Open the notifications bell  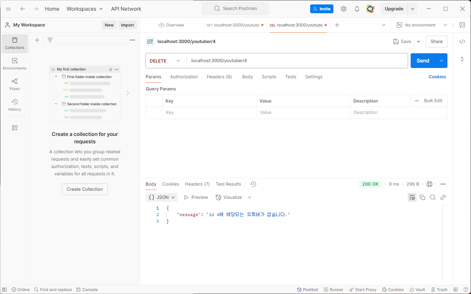(x=357, y=9)
